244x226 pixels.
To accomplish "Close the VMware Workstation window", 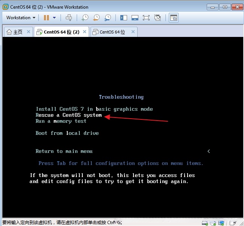I will coord(237,7).
